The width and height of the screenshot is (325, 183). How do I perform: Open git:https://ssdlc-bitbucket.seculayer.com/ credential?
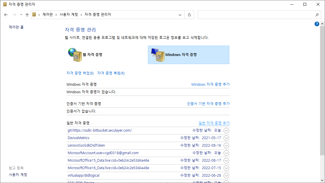[100, 130]
